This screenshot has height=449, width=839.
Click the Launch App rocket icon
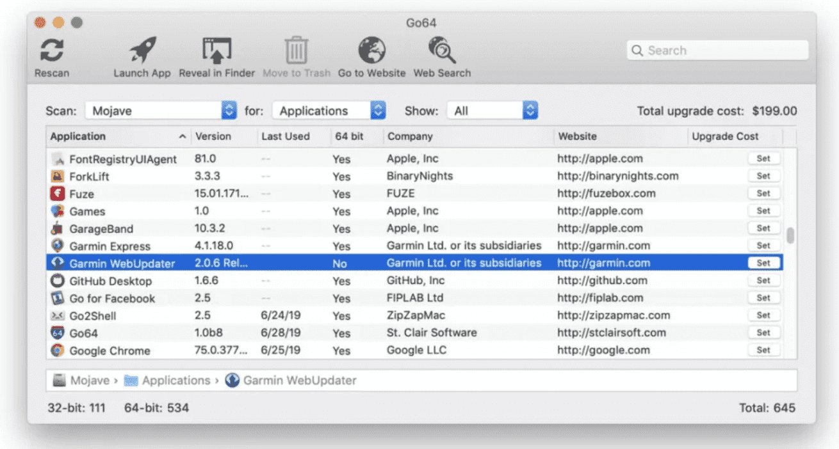[x=142, y=51]
